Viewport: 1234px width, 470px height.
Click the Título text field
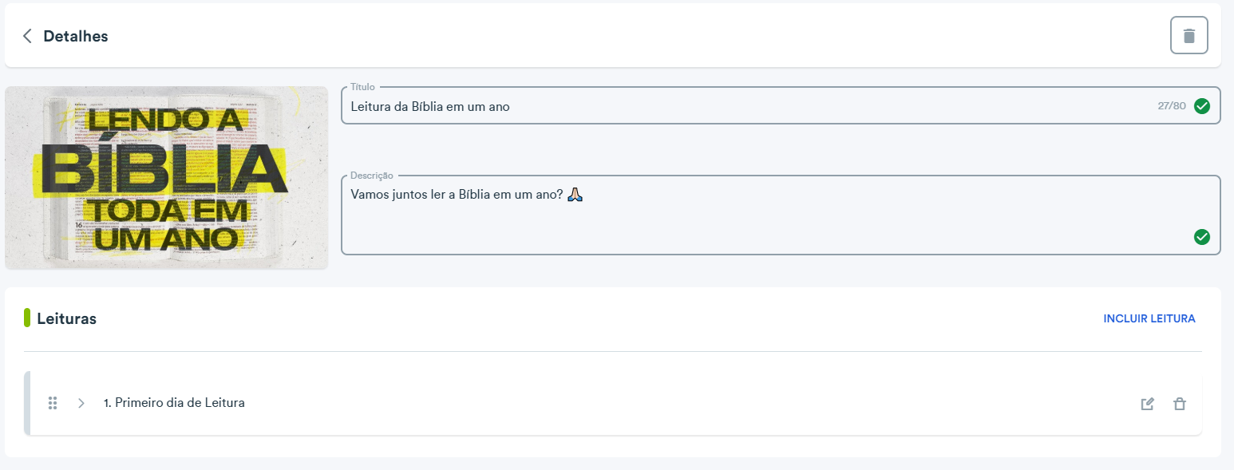[781, 105]
